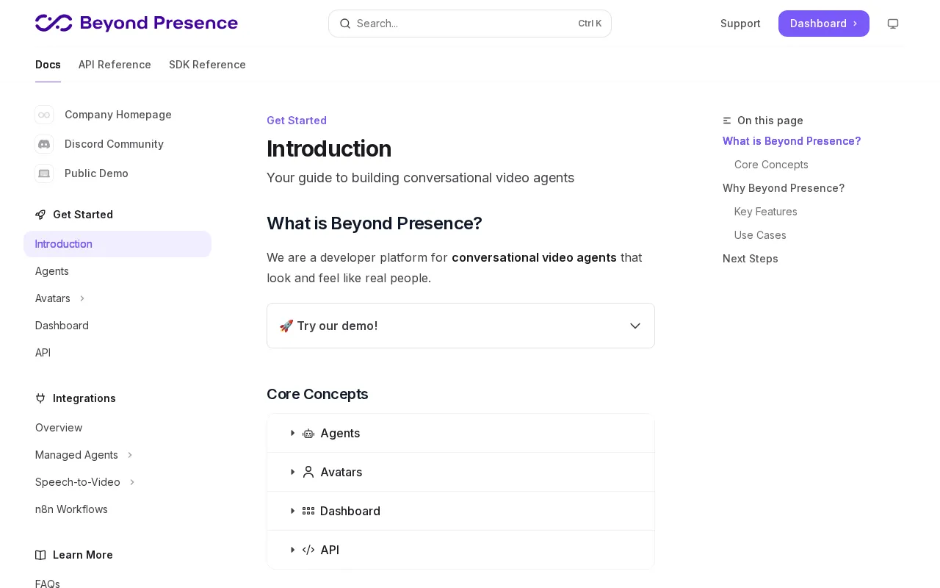Click the API code brackets icon
The width and height of the screenshot is (940, 588).
point(308,550)
